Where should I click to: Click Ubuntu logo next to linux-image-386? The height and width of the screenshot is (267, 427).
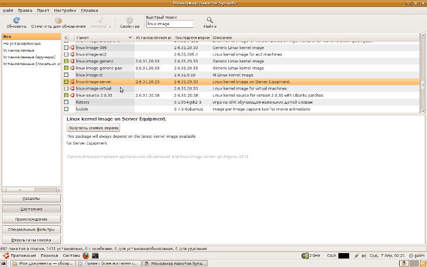click(x=72, y=48)
